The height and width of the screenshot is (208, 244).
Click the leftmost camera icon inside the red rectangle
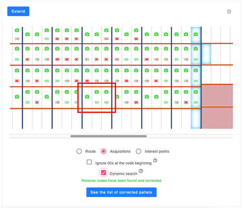pos(87,97)
